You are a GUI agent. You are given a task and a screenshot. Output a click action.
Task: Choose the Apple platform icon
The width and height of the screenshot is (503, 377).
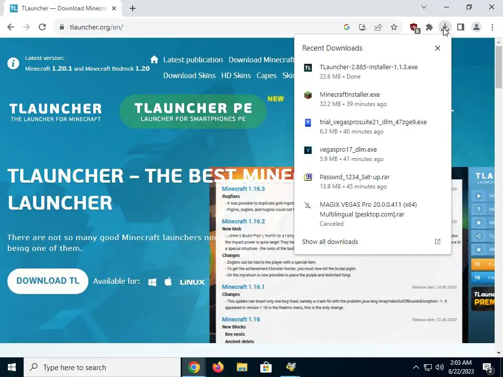click(168, 282)
